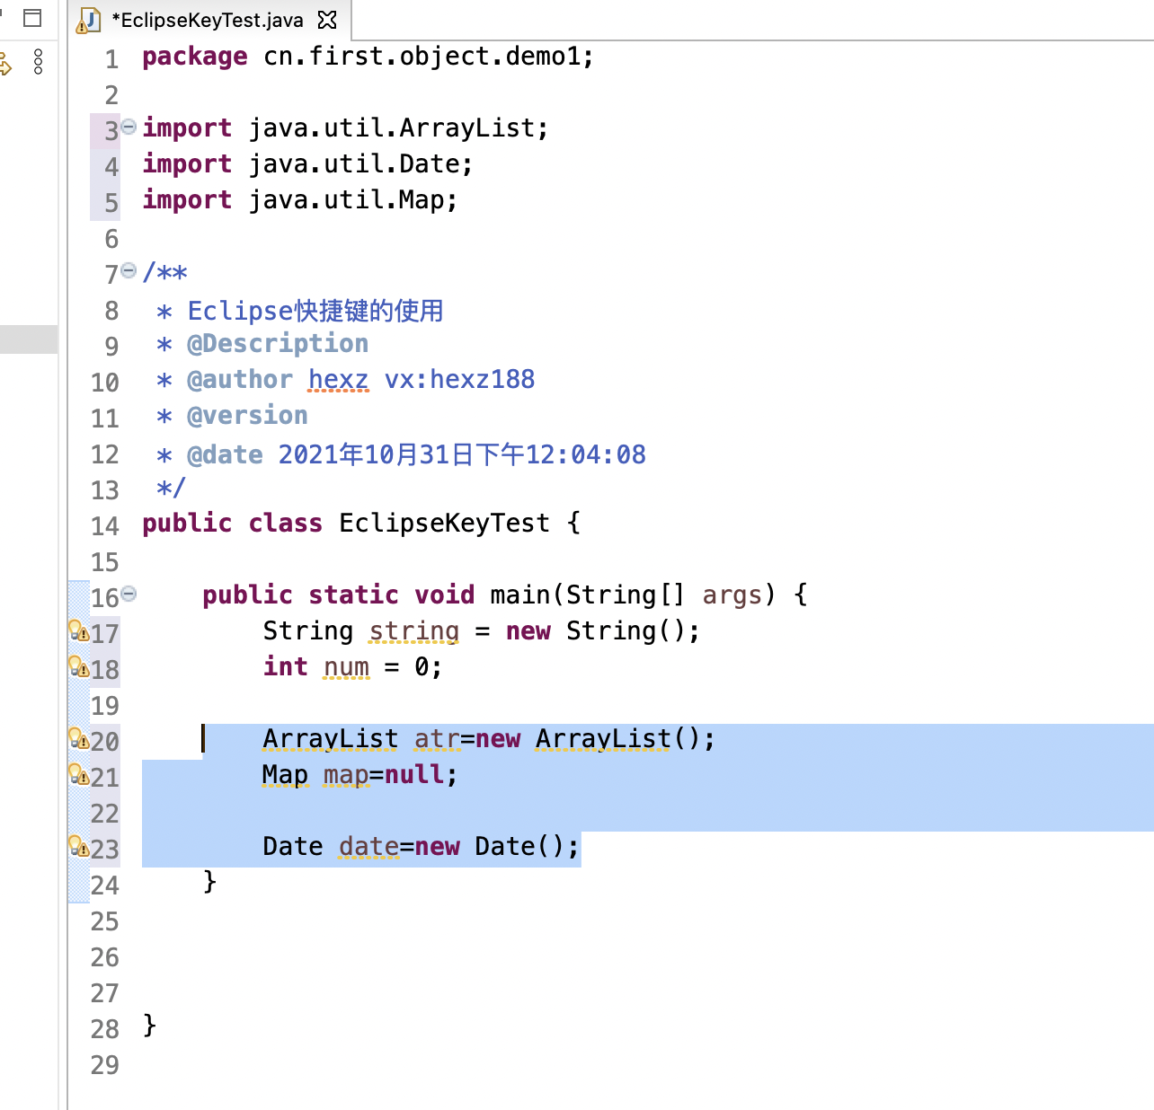This screenshot has width=1154, height=1110.
Task: Click the warning lightbulb on line 18
Action: tap(78, 667)
